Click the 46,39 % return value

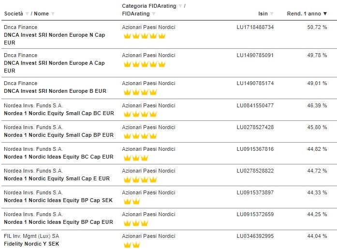click(317, 105)
